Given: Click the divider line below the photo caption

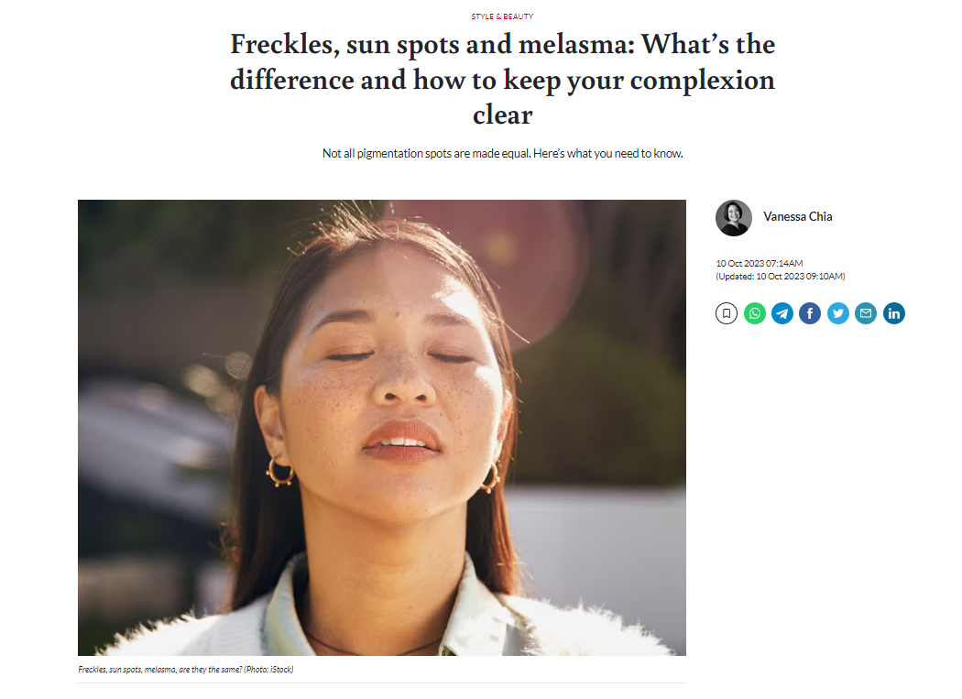Looking at the screenshot, I should (382, 683).
